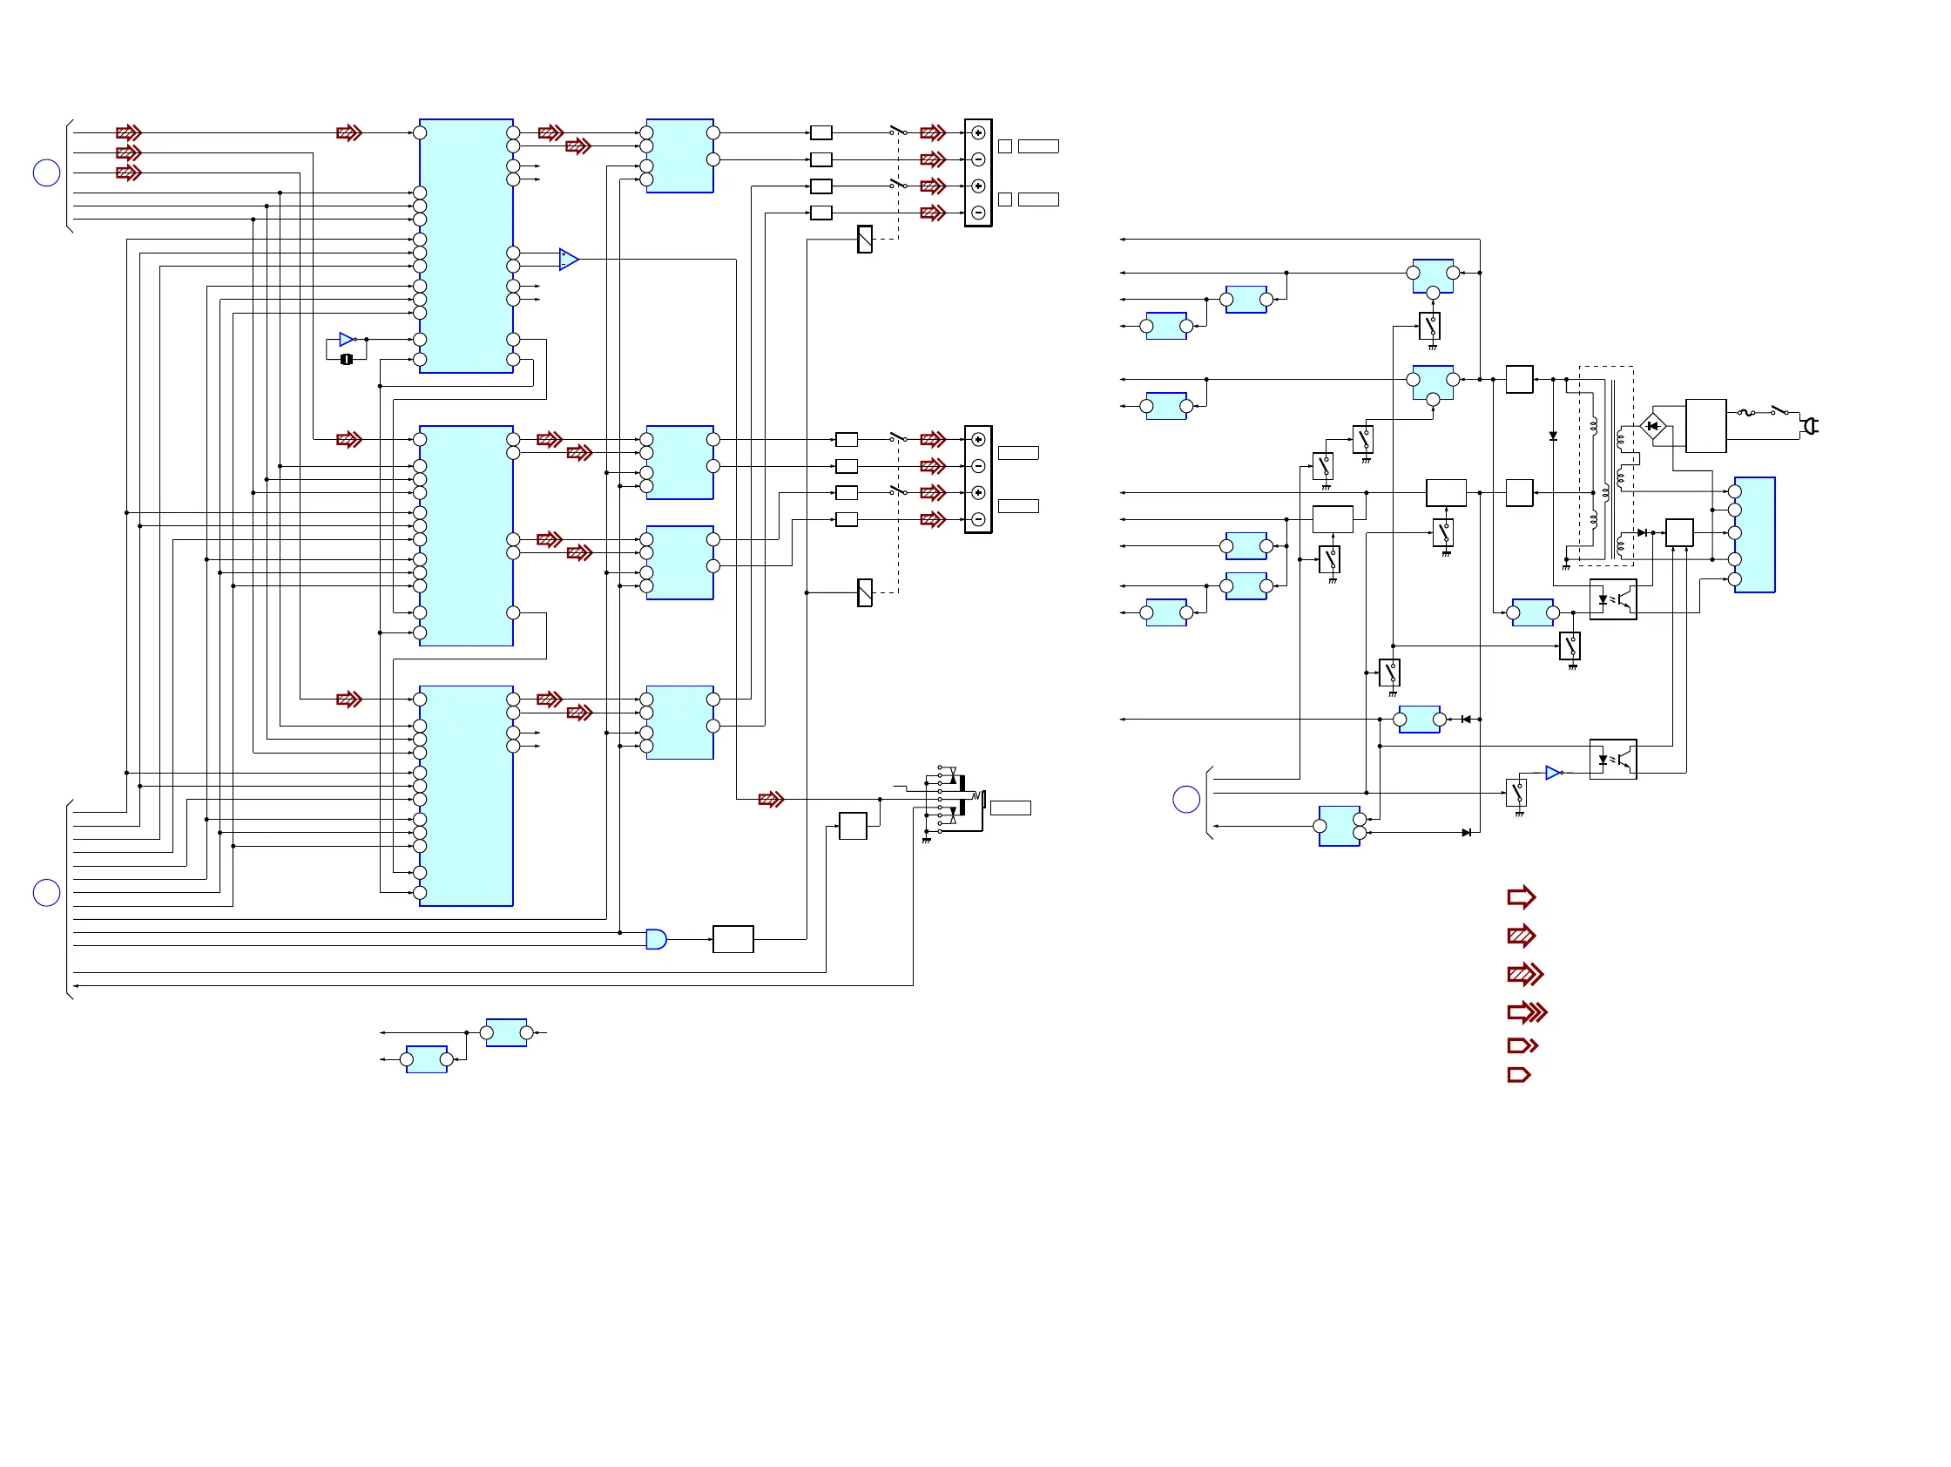This screenshot has width=1951, height=1467.
Task: Click the upper optocoupler box
Action: 1613,600
